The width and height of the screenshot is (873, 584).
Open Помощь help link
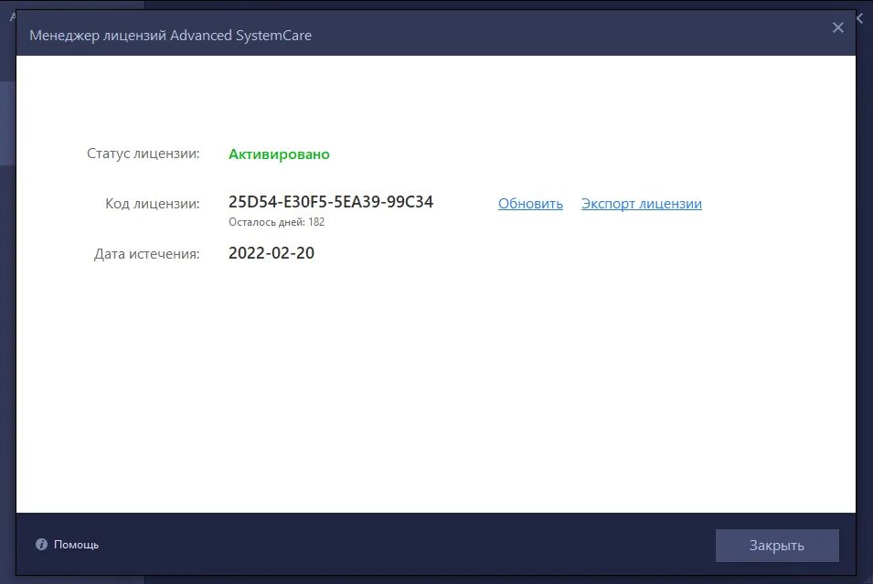[x=76, y=545]
